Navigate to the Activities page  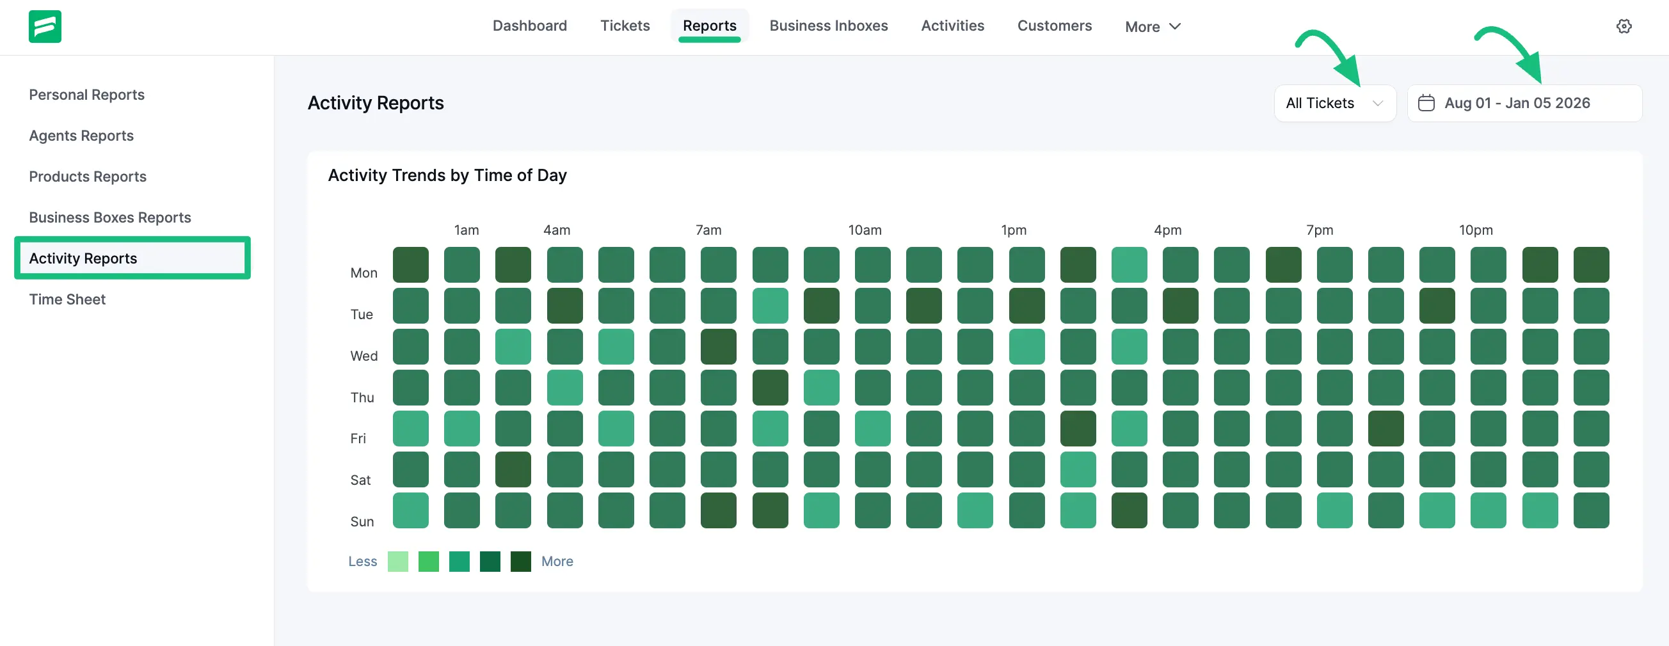952,26
